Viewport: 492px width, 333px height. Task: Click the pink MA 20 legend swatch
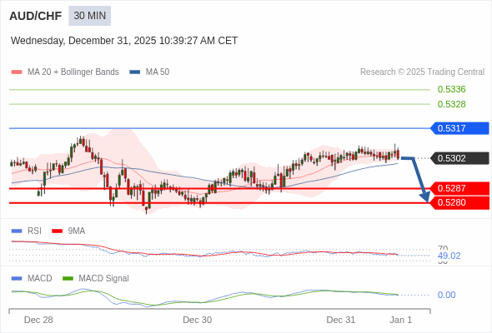(17, 72)
